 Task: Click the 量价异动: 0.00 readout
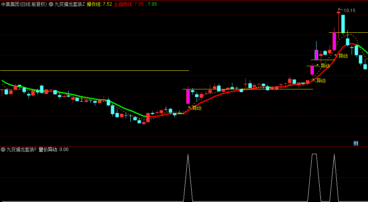53,150
